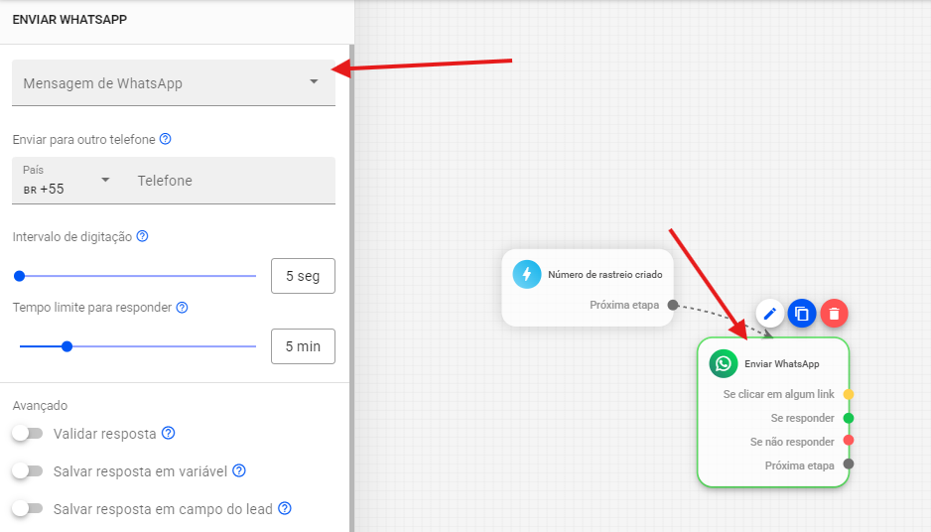Screen dimensions: 931x532
Task: Toggle Salvar resposta em variável switch
Action: [x=28, y=470]
